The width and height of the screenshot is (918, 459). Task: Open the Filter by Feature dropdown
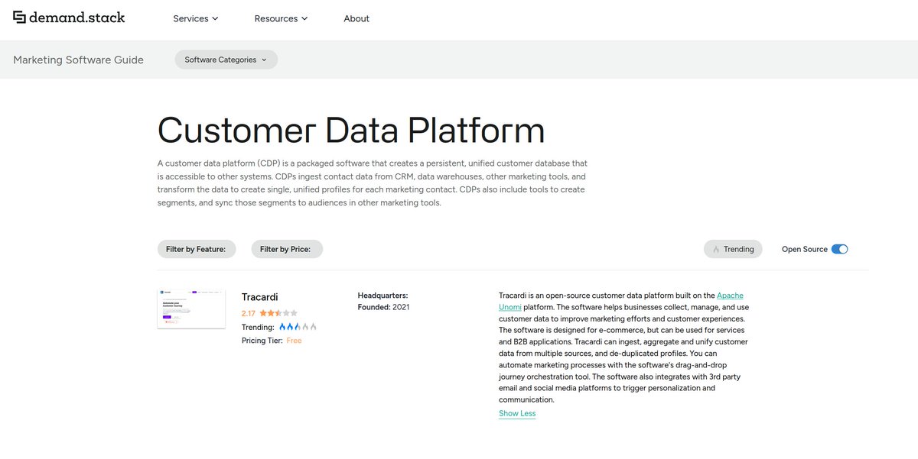tap(197, 249)
